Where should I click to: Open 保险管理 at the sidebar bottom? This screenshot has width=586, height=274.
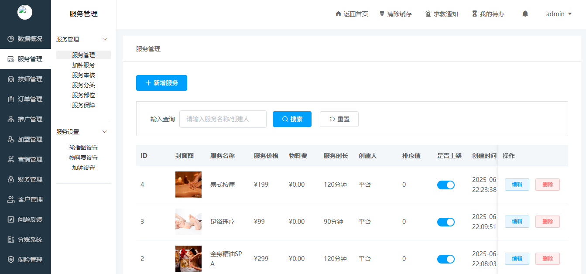[25, 259]
